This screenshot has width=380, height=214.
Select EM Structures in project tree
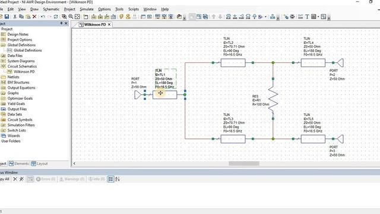pyautogui.click(x=18, y=83)
